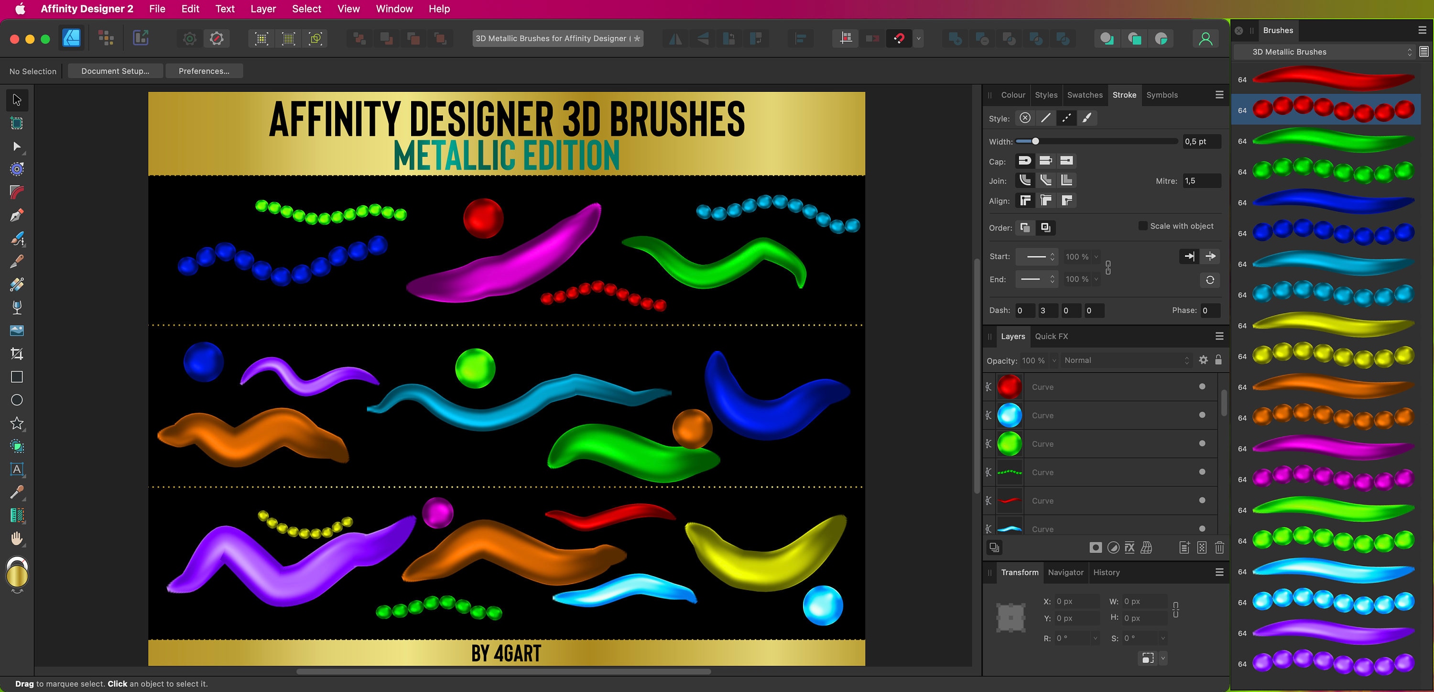Delete the selected layer via trash icon
Viewport: 1434px width, 692px height.
[x=1219, y=548]
